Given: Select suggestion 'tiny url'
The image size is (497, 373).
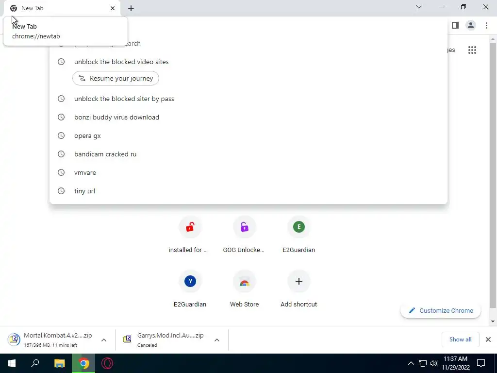Looking at the screenshot, I should [248, 190].
